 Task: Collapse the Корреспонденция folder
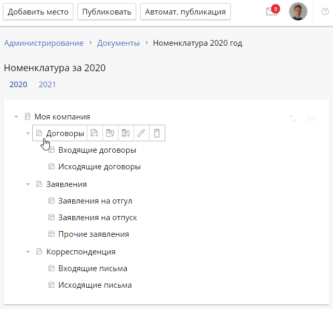pyautogui.click(x=28, y=252)
